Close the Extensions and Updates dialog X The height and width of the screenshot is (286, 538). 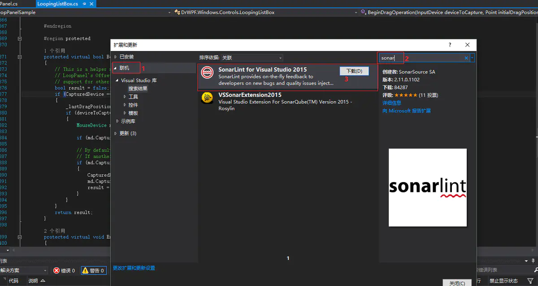coord(467,45)
